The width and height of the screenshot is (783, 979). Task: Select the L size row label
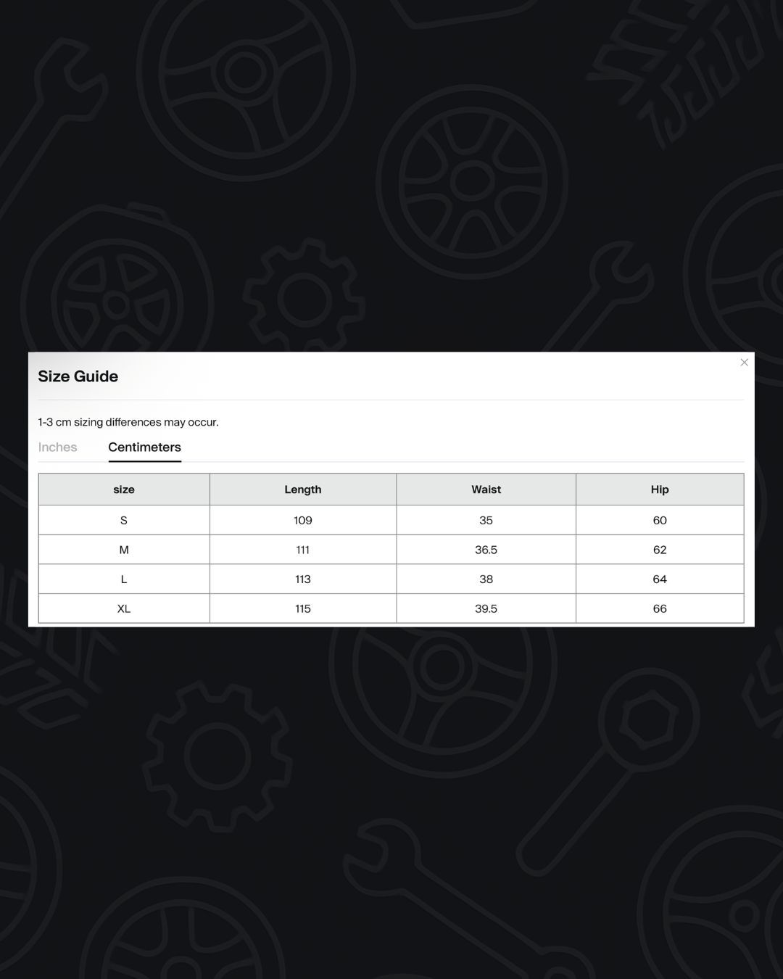[x=124, y=579]
